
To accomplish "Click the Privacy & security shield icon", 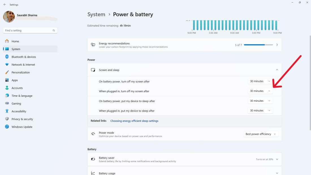I will [7, 119].
